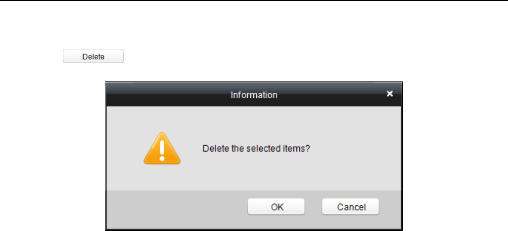
Task: Click the Information title text
Action: (254, 95)
